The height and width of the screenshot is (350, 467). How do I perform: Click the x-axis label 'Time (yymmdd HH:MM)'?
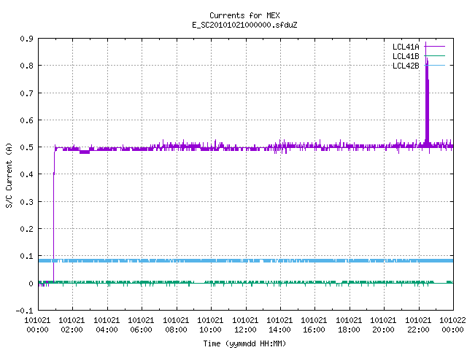click(244, 343)
